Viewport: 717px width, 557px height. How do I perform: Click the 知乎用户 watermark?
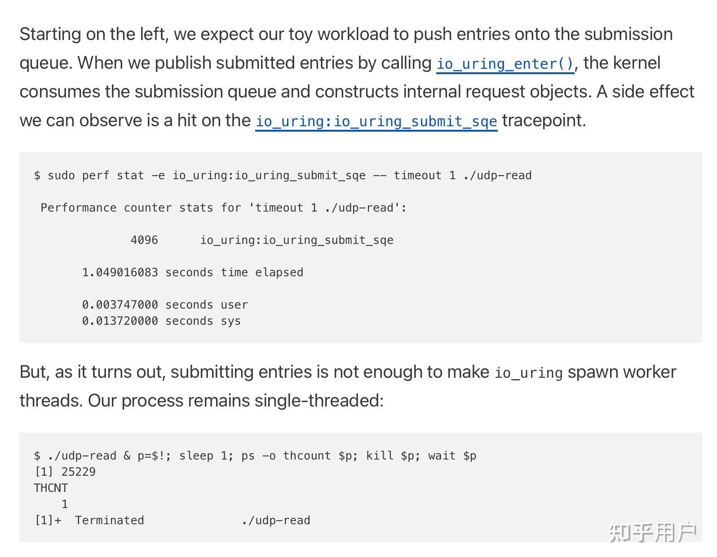point(652,532)
